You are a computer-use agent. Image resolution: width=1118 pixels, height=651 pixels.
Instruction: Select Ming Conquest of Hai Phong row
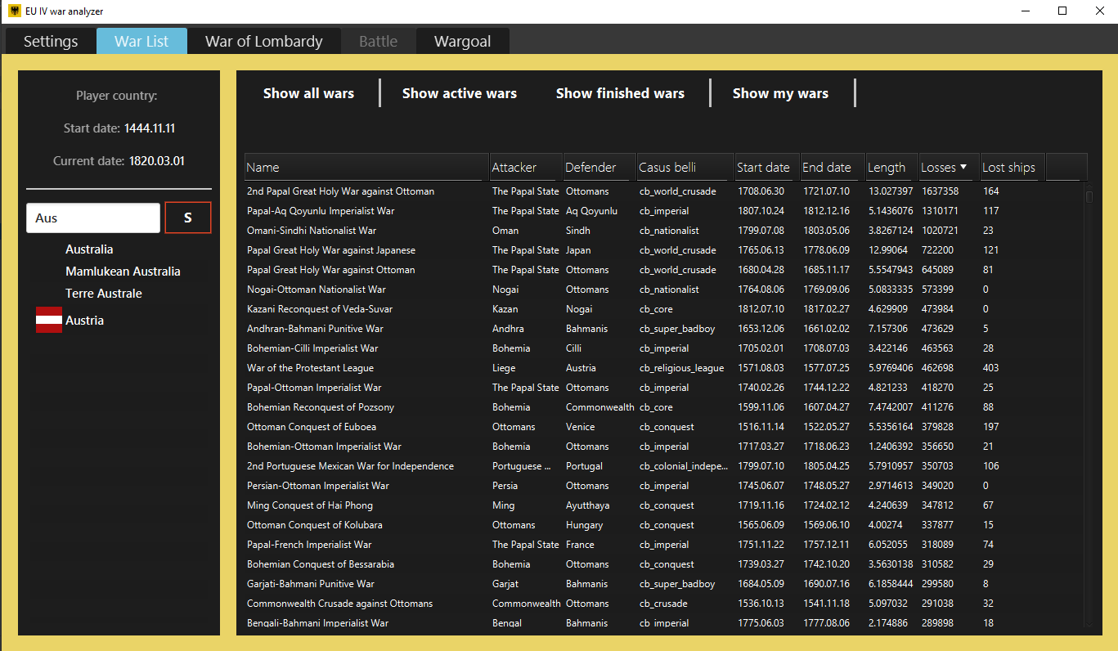[x=663, y=505]
